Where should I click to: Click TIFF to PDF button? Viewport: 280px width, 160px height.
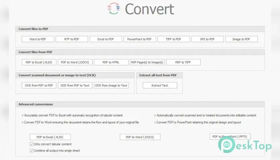(174, 39)
